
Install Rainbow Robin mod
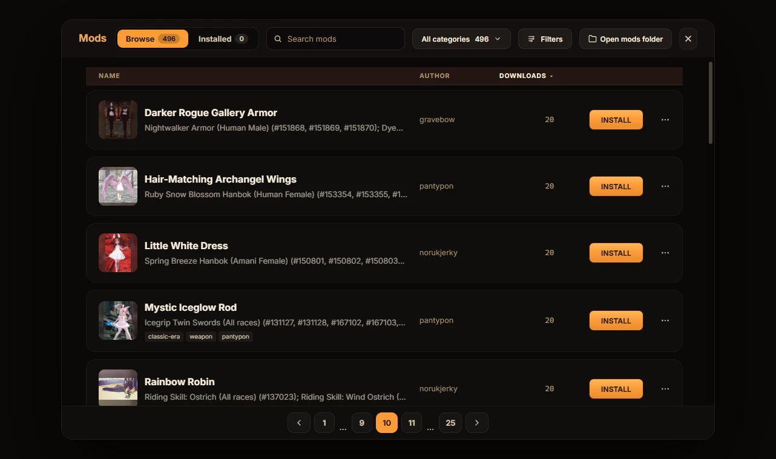616,389
